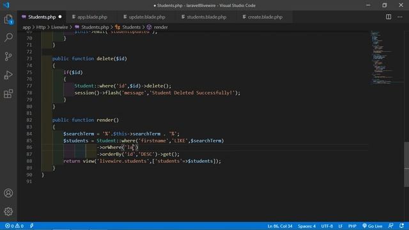Click 'Http' breadcrumb segment
This screenshot has height=230, width=409.
[41, 27]
